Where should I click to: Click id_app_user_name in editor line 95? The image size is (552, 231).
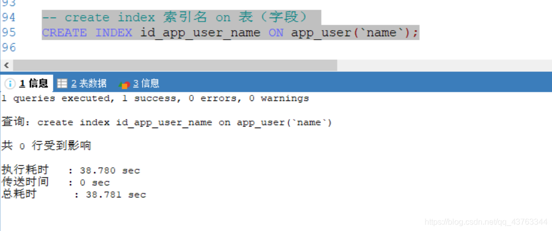coord(200,33)
